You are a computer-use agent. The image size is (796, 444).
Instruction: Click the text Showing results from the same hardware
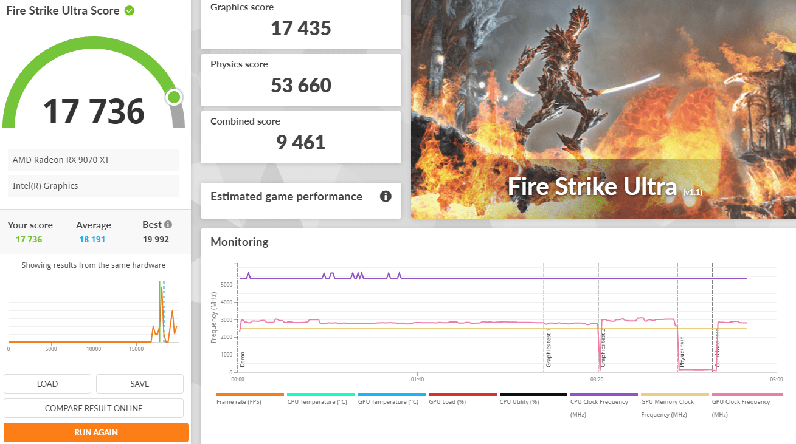pyautogui.click(x=94, y=265)
